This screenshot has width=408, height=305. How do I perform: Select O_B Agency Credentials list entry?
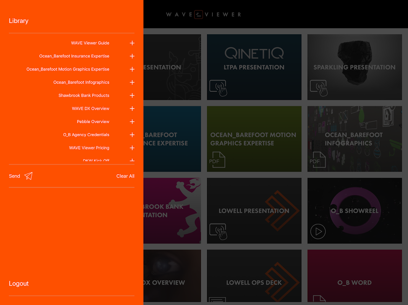86,135
